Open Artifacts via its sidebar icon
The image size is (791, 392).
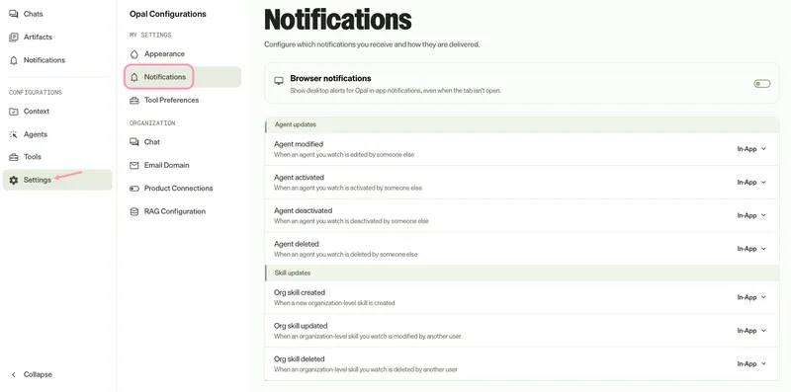click(14, 38)
